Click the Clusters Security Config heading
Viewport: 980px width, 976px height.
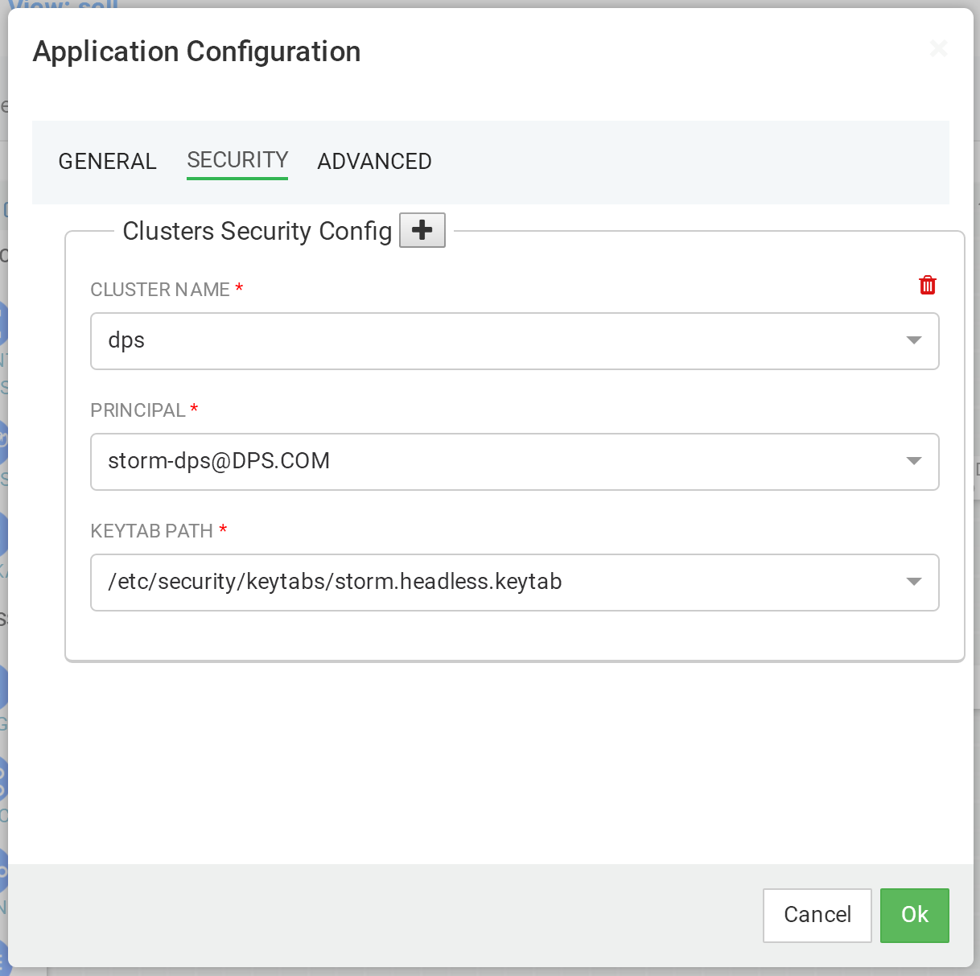click(257, 231)
